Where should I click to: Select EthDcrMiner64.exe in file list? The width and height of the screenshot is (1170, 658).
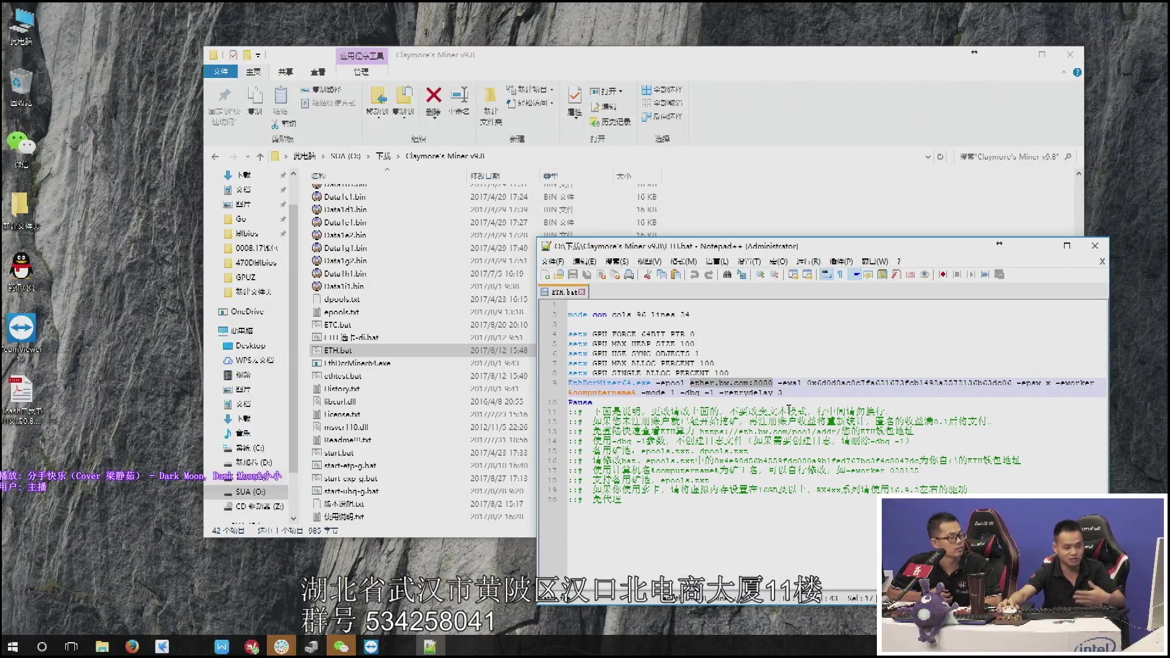tap(357, 363)
